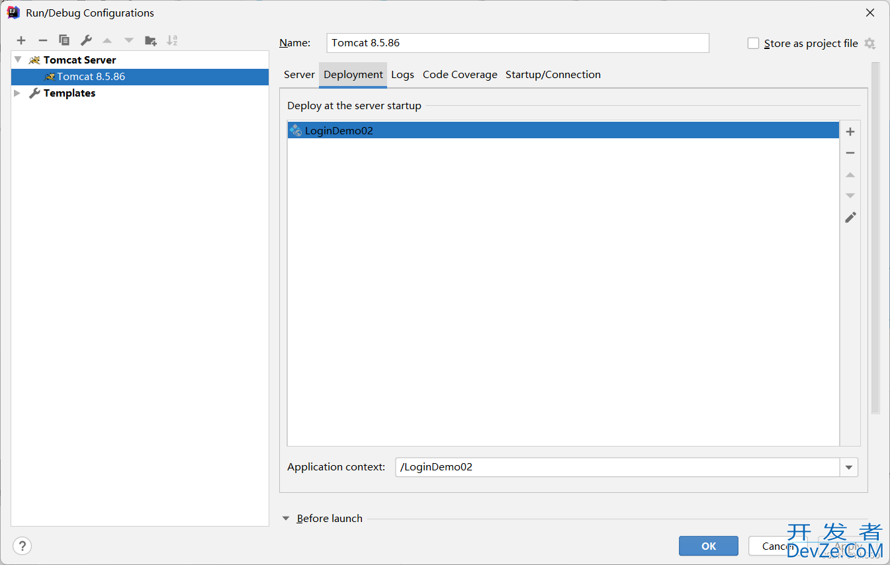Select LoginDemo02 artifact in the deploy list
This screenshot has width=890, height=565.
pyautogui.click(x=563, y=130)
